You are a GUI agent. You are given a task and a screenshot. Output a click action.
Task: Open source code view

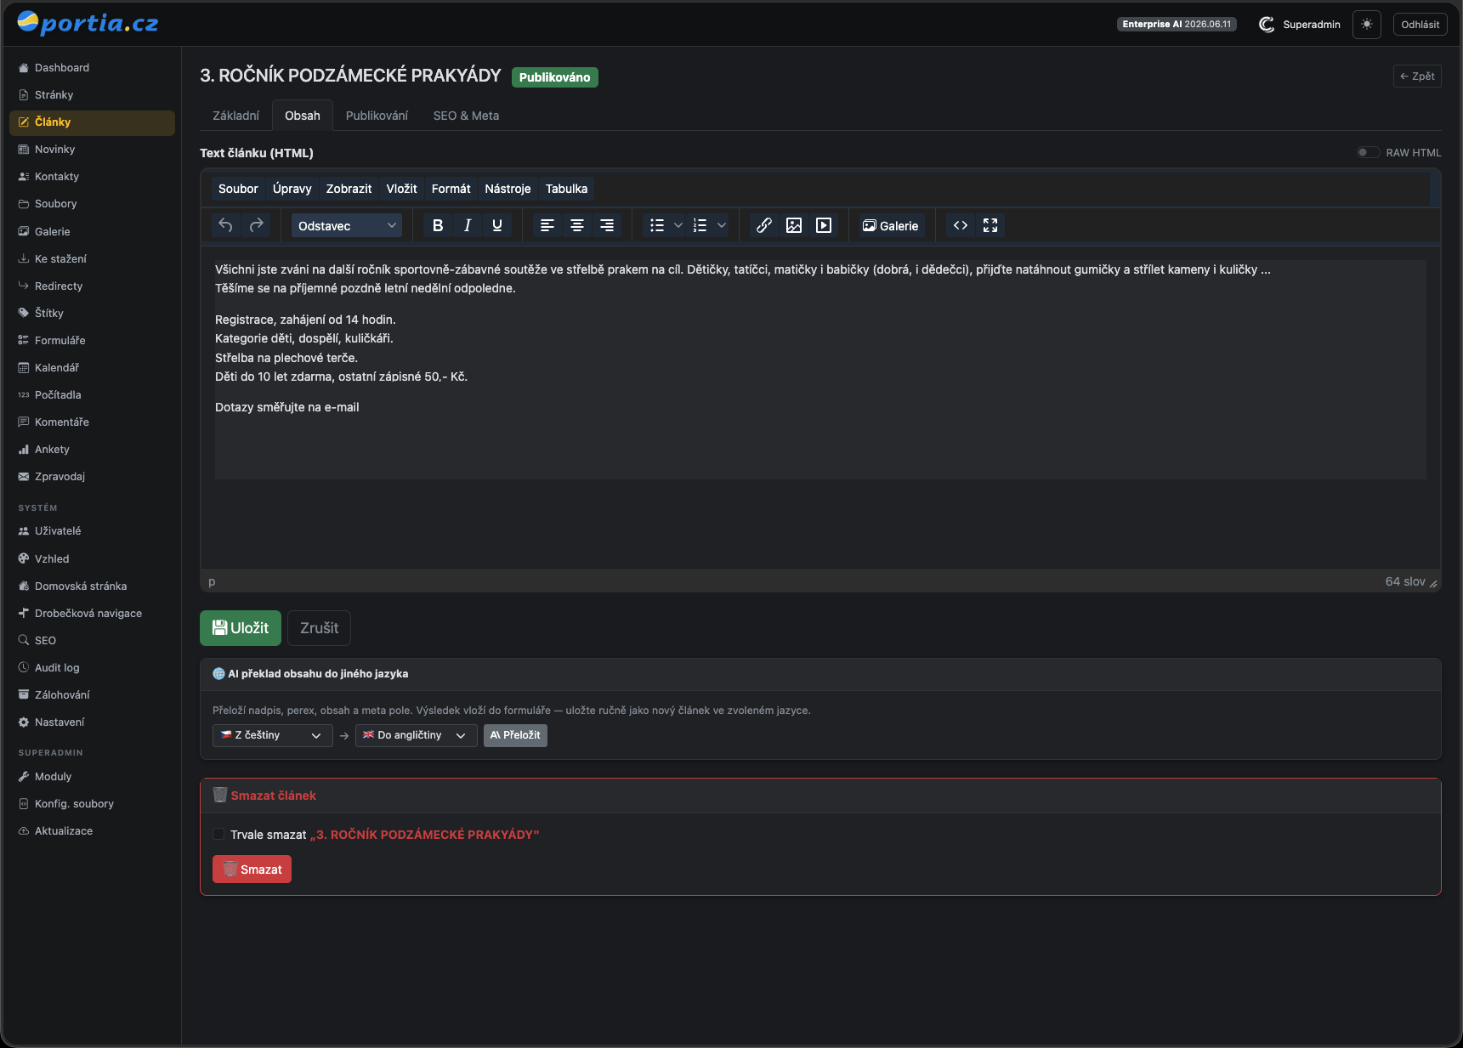(x=961, y=225)
